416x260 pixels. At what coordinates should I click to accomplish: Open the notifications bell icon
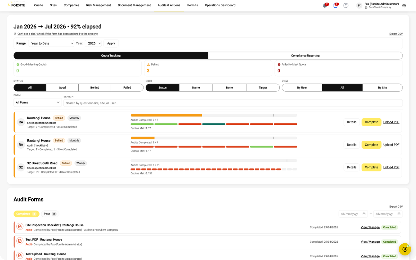point(325,6)
